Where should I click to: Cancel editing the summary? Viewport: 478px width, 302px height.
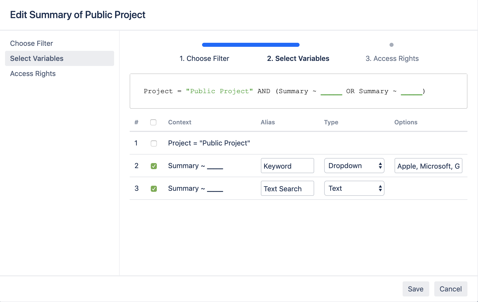point(450,289)
